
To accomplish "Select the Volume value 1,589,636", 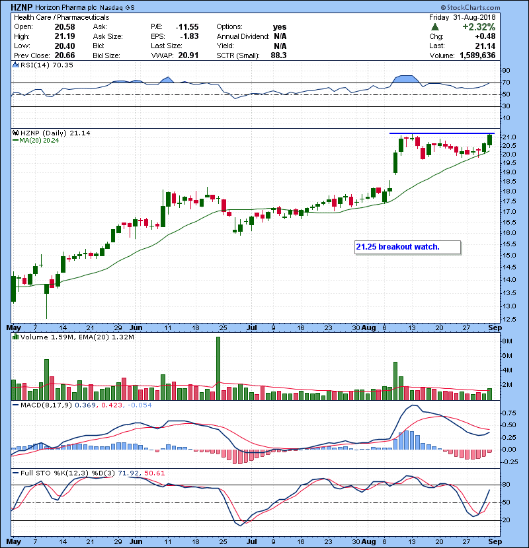I will 477,55.
